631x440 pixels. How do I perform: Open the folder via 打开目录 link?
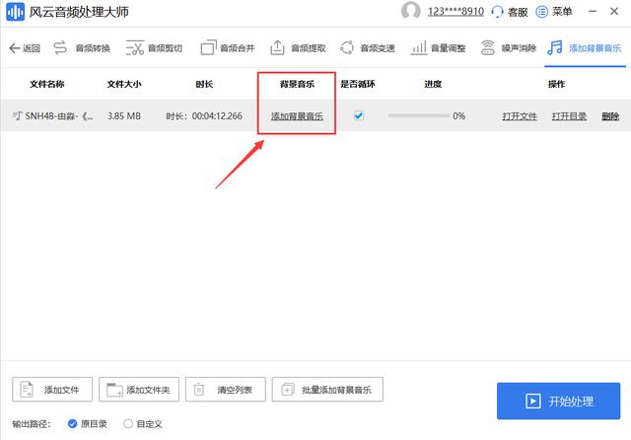(569, 116)
